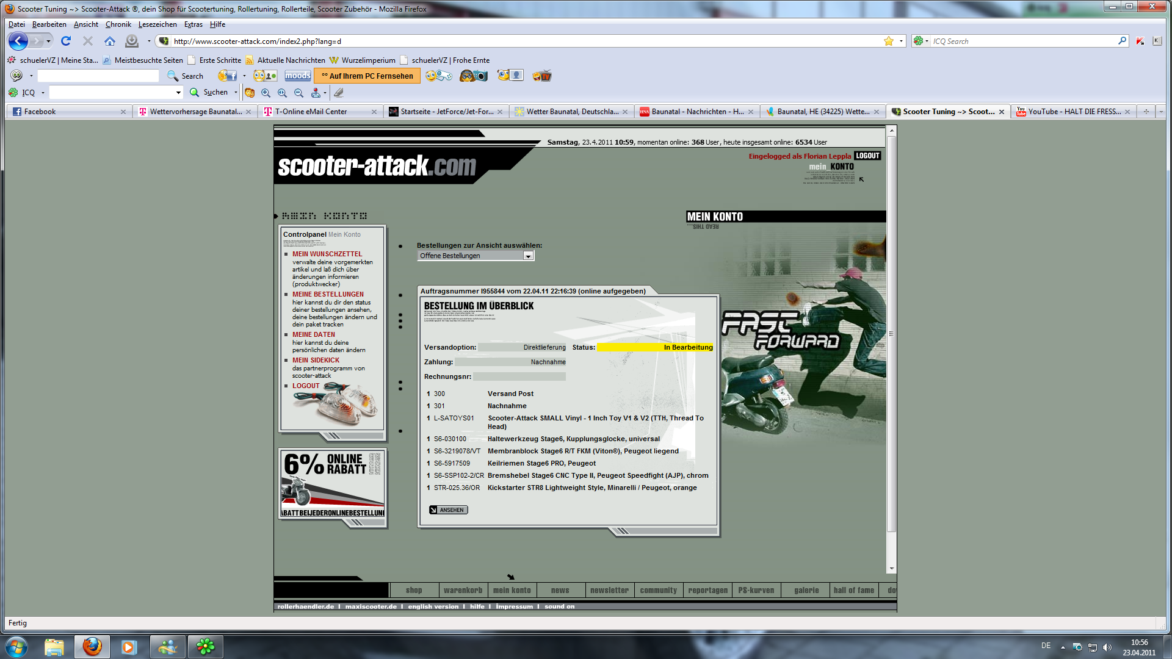Click the smiley Facebook toolbar icon
The width and height of the screenshot is (1172, 659).
(x=227, y=76)
